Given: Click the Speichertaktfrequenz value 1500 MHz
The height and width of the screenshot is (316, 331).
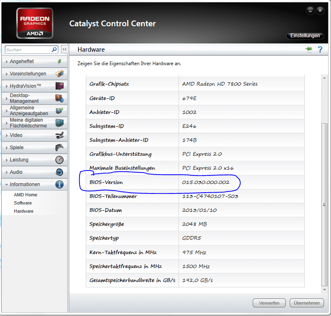Looking at the screenshot, I should pyautogui.click(x=196, y=266).
